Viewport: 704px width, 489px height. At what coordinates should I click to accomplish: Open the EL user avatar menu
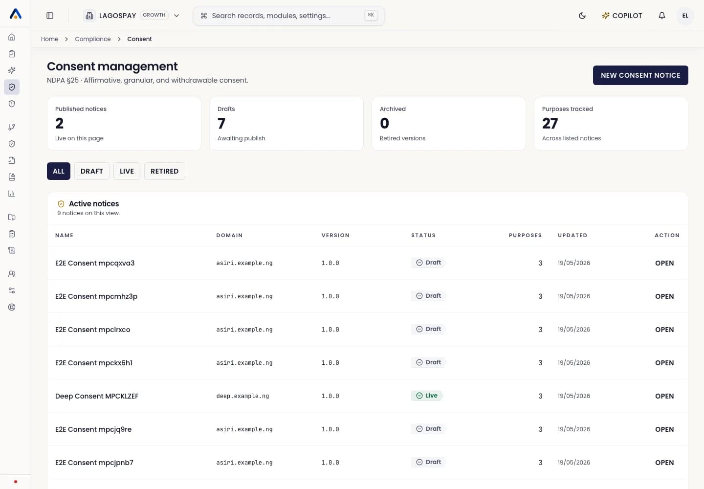point(685,16)
